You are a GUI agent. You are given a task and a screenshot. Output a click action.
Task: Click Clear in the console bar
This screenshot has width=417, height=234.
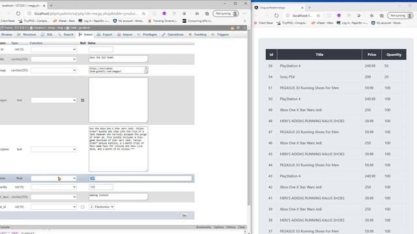coord(242,227)
